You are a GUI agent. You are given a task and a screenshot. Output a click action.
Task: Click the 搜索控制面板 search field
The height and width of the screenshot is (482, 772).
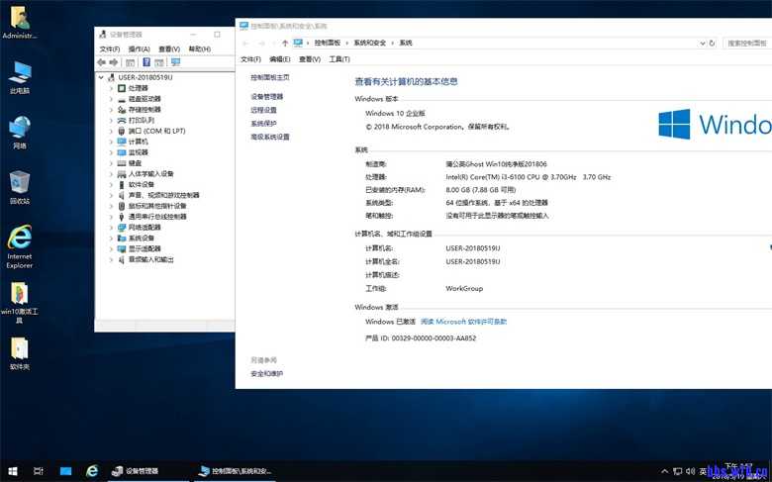(747, 44)
